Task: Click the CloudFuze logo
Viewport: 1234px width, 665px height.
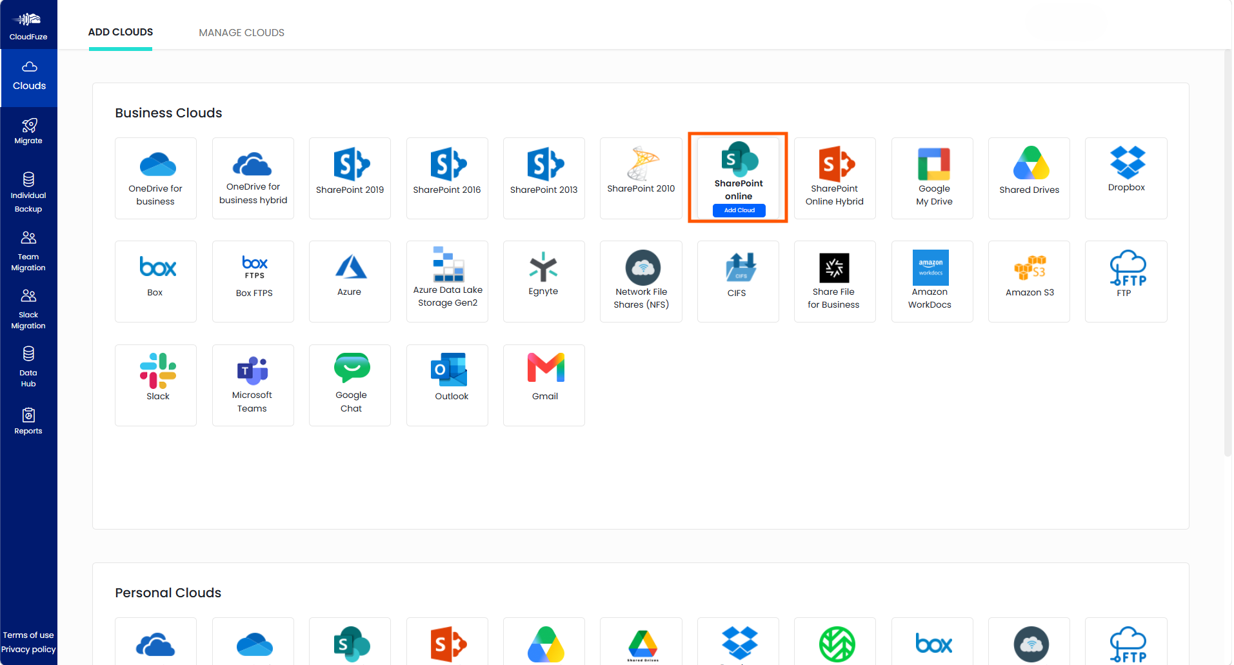Action: pyautogui.click(x=28, y=26)
